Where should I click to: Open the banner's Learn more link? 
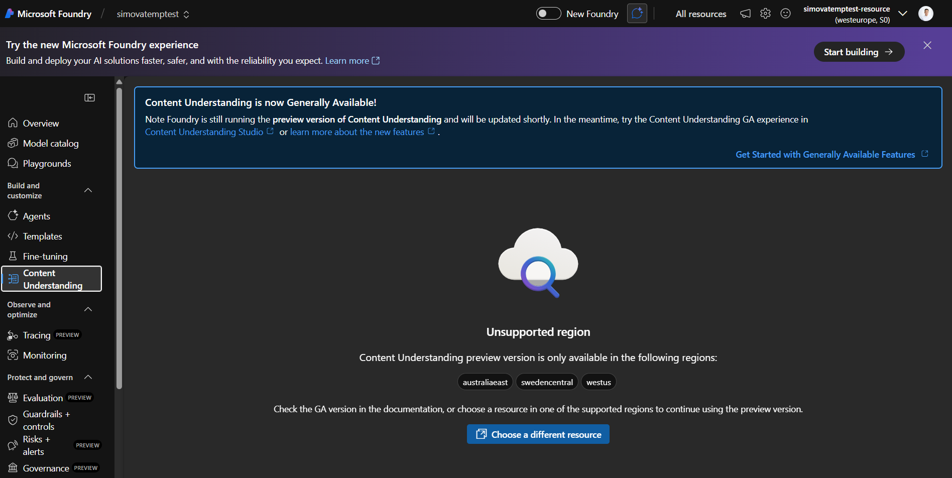(x=352, y=61)
